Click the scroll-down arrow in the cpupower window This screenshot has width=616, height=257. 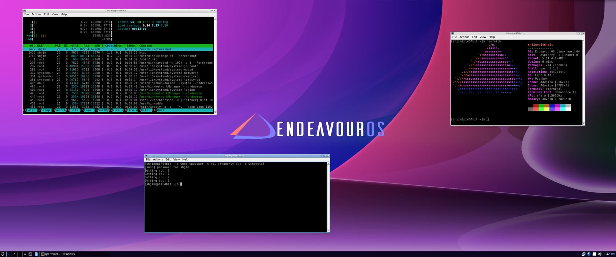328,231
